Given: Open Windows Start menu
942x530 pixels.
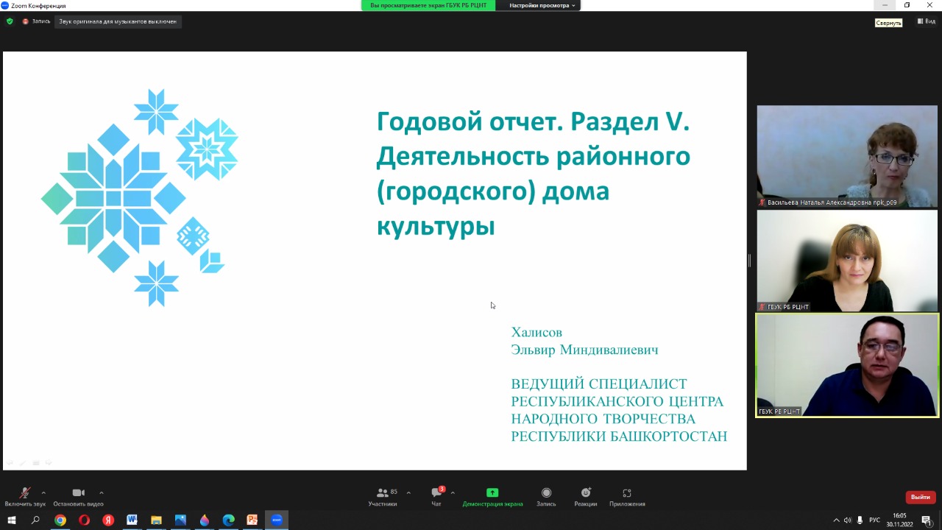Looking at the screenshot, I should point(12,520).
